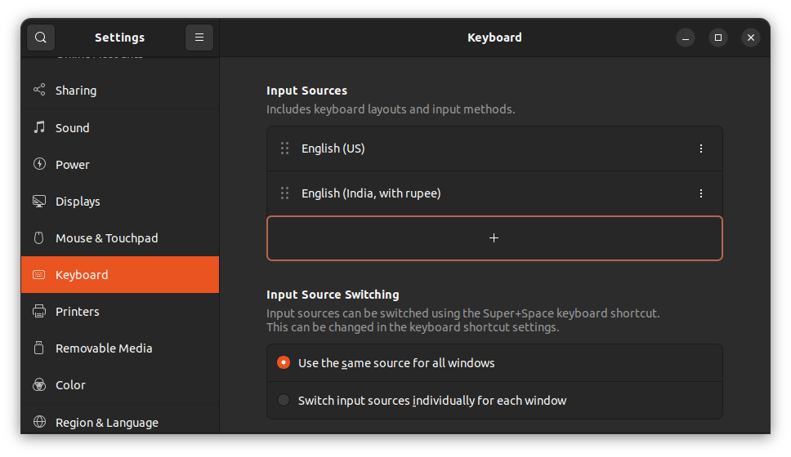Screen dimensions: 791x457
Task: Click drag handle of English (India, with rupee)
Action: coord(284,193)
